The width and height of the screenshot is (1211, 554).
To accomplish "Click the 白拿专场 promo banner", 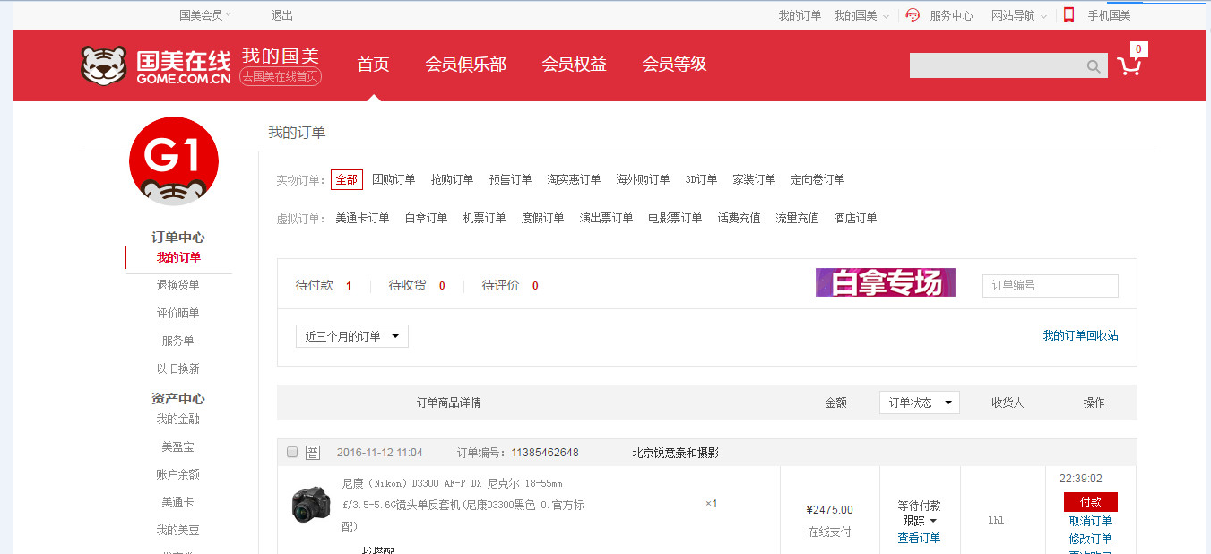I will point(886,282).
